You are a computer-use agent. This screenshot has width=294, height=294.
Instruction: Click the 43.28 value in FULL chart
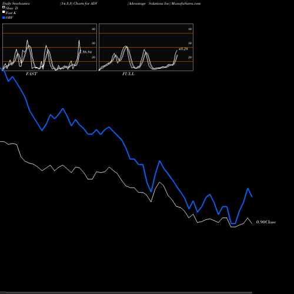[183, 49]
